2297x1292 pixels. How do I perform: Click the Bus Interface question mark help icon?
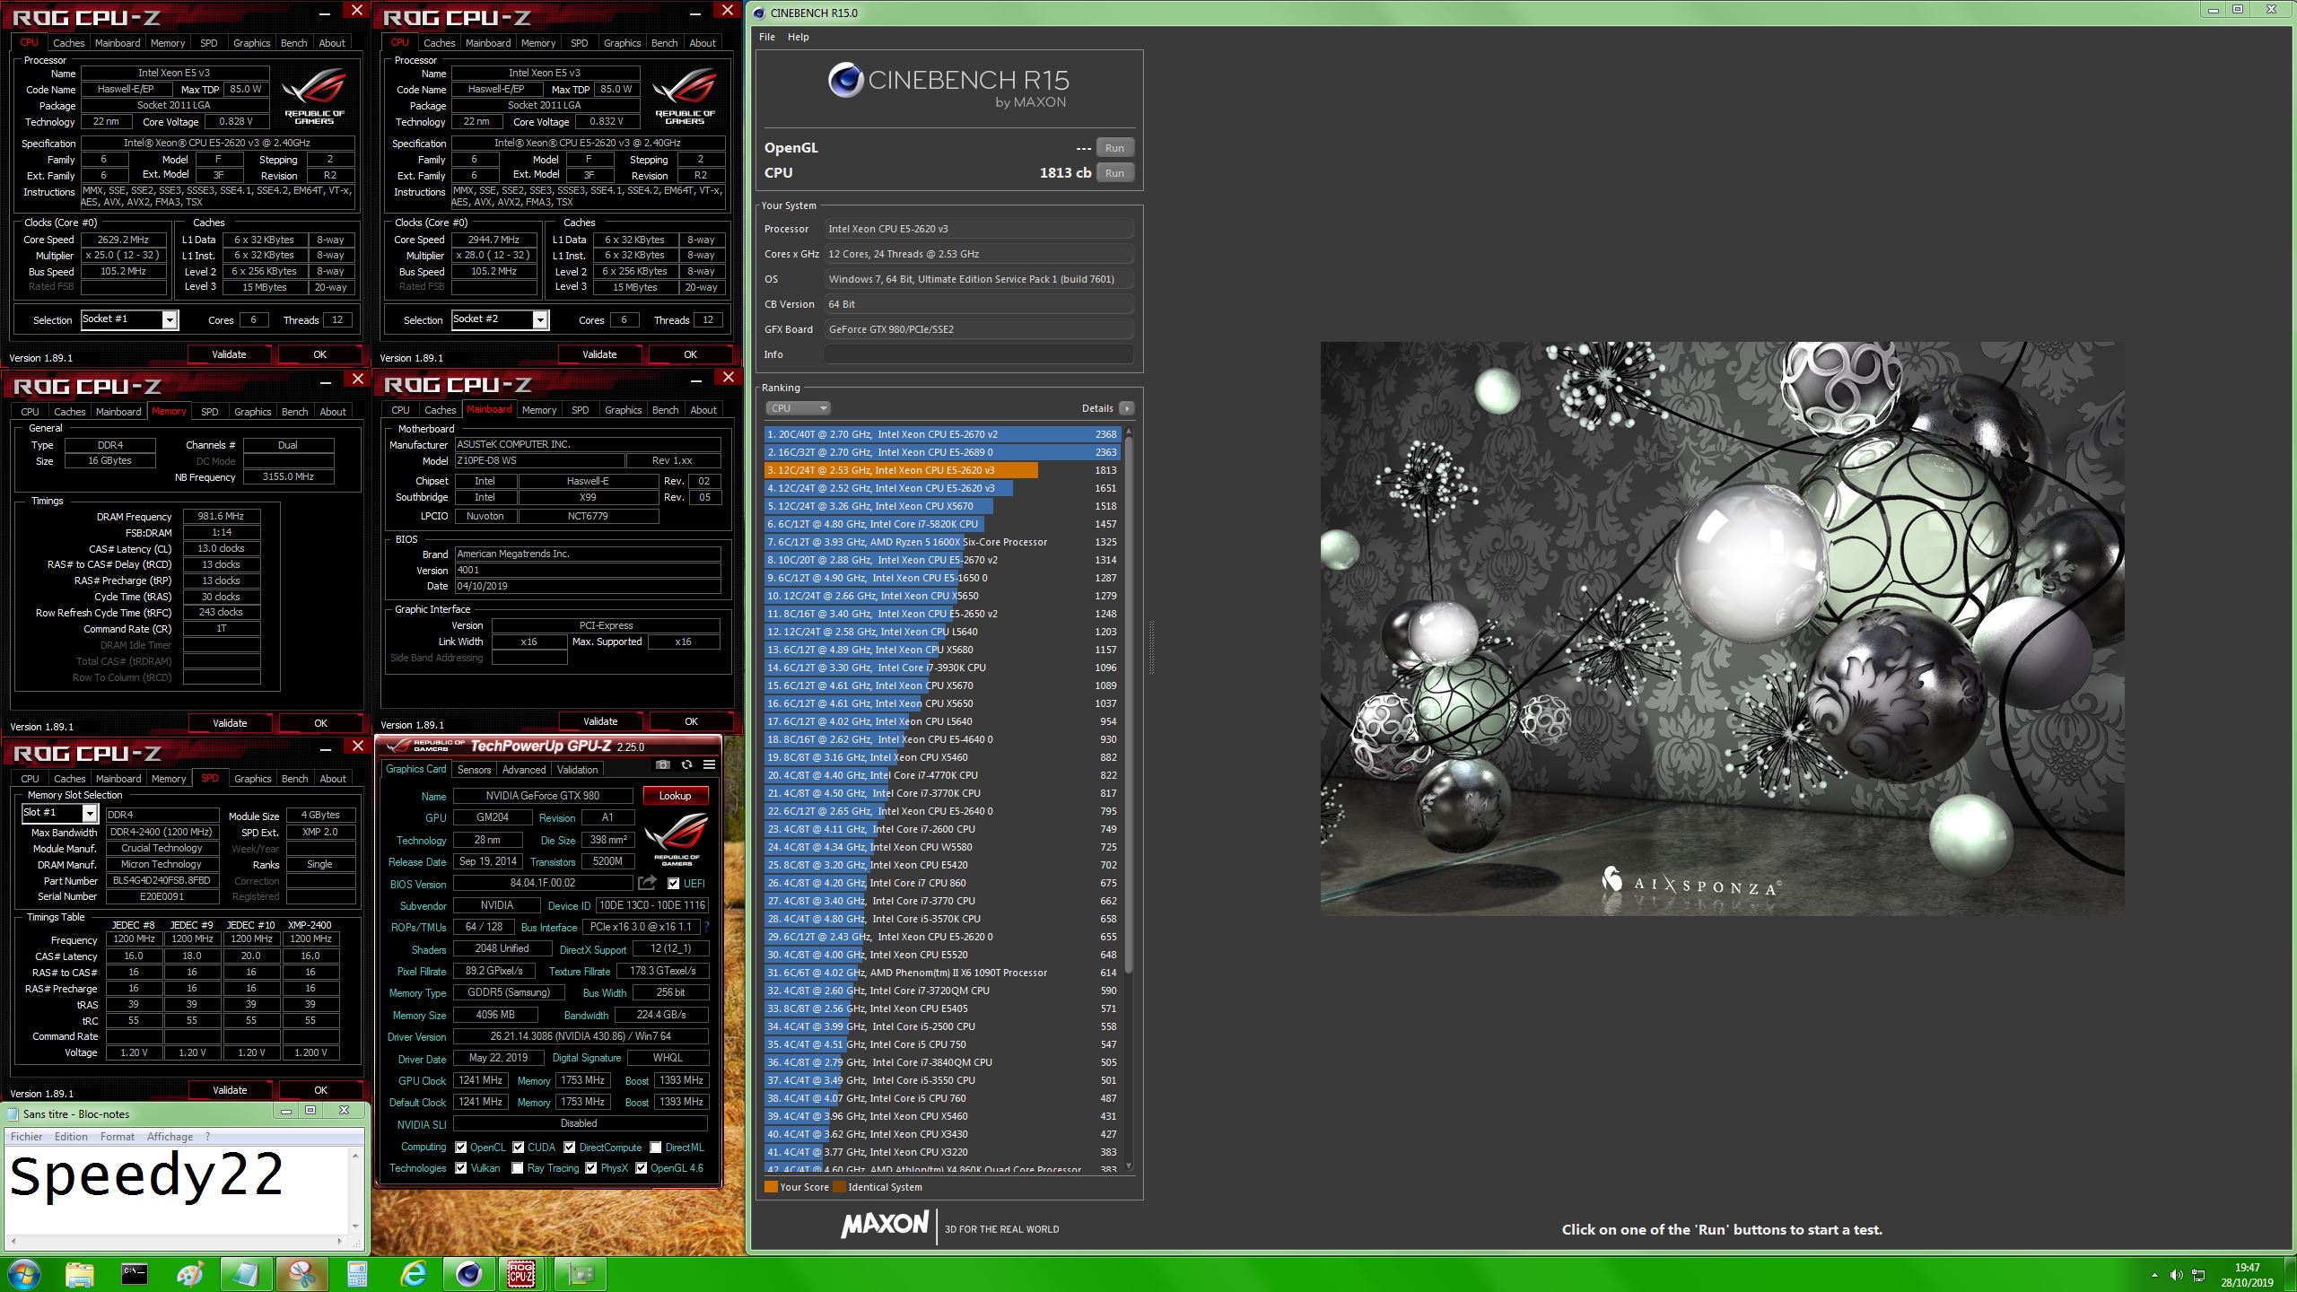[x=706, y=927]
